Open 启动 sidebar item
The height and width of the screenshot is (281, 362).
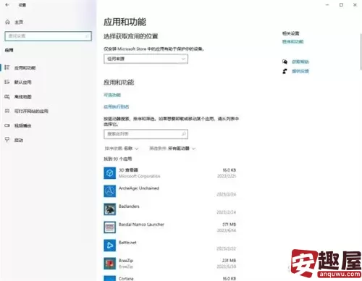pyautogui.click(x=19, y=140)
